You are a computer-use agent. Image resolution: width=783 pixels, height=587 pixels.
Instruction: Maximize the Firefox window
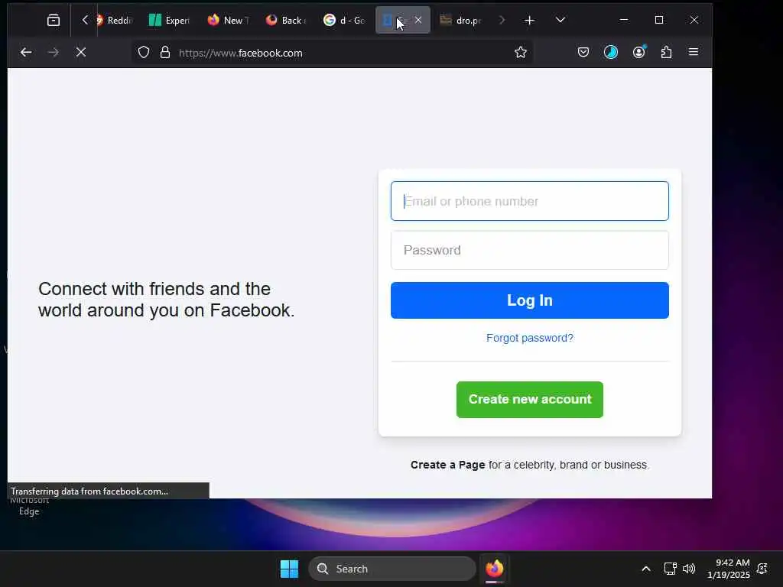[659, 20]
